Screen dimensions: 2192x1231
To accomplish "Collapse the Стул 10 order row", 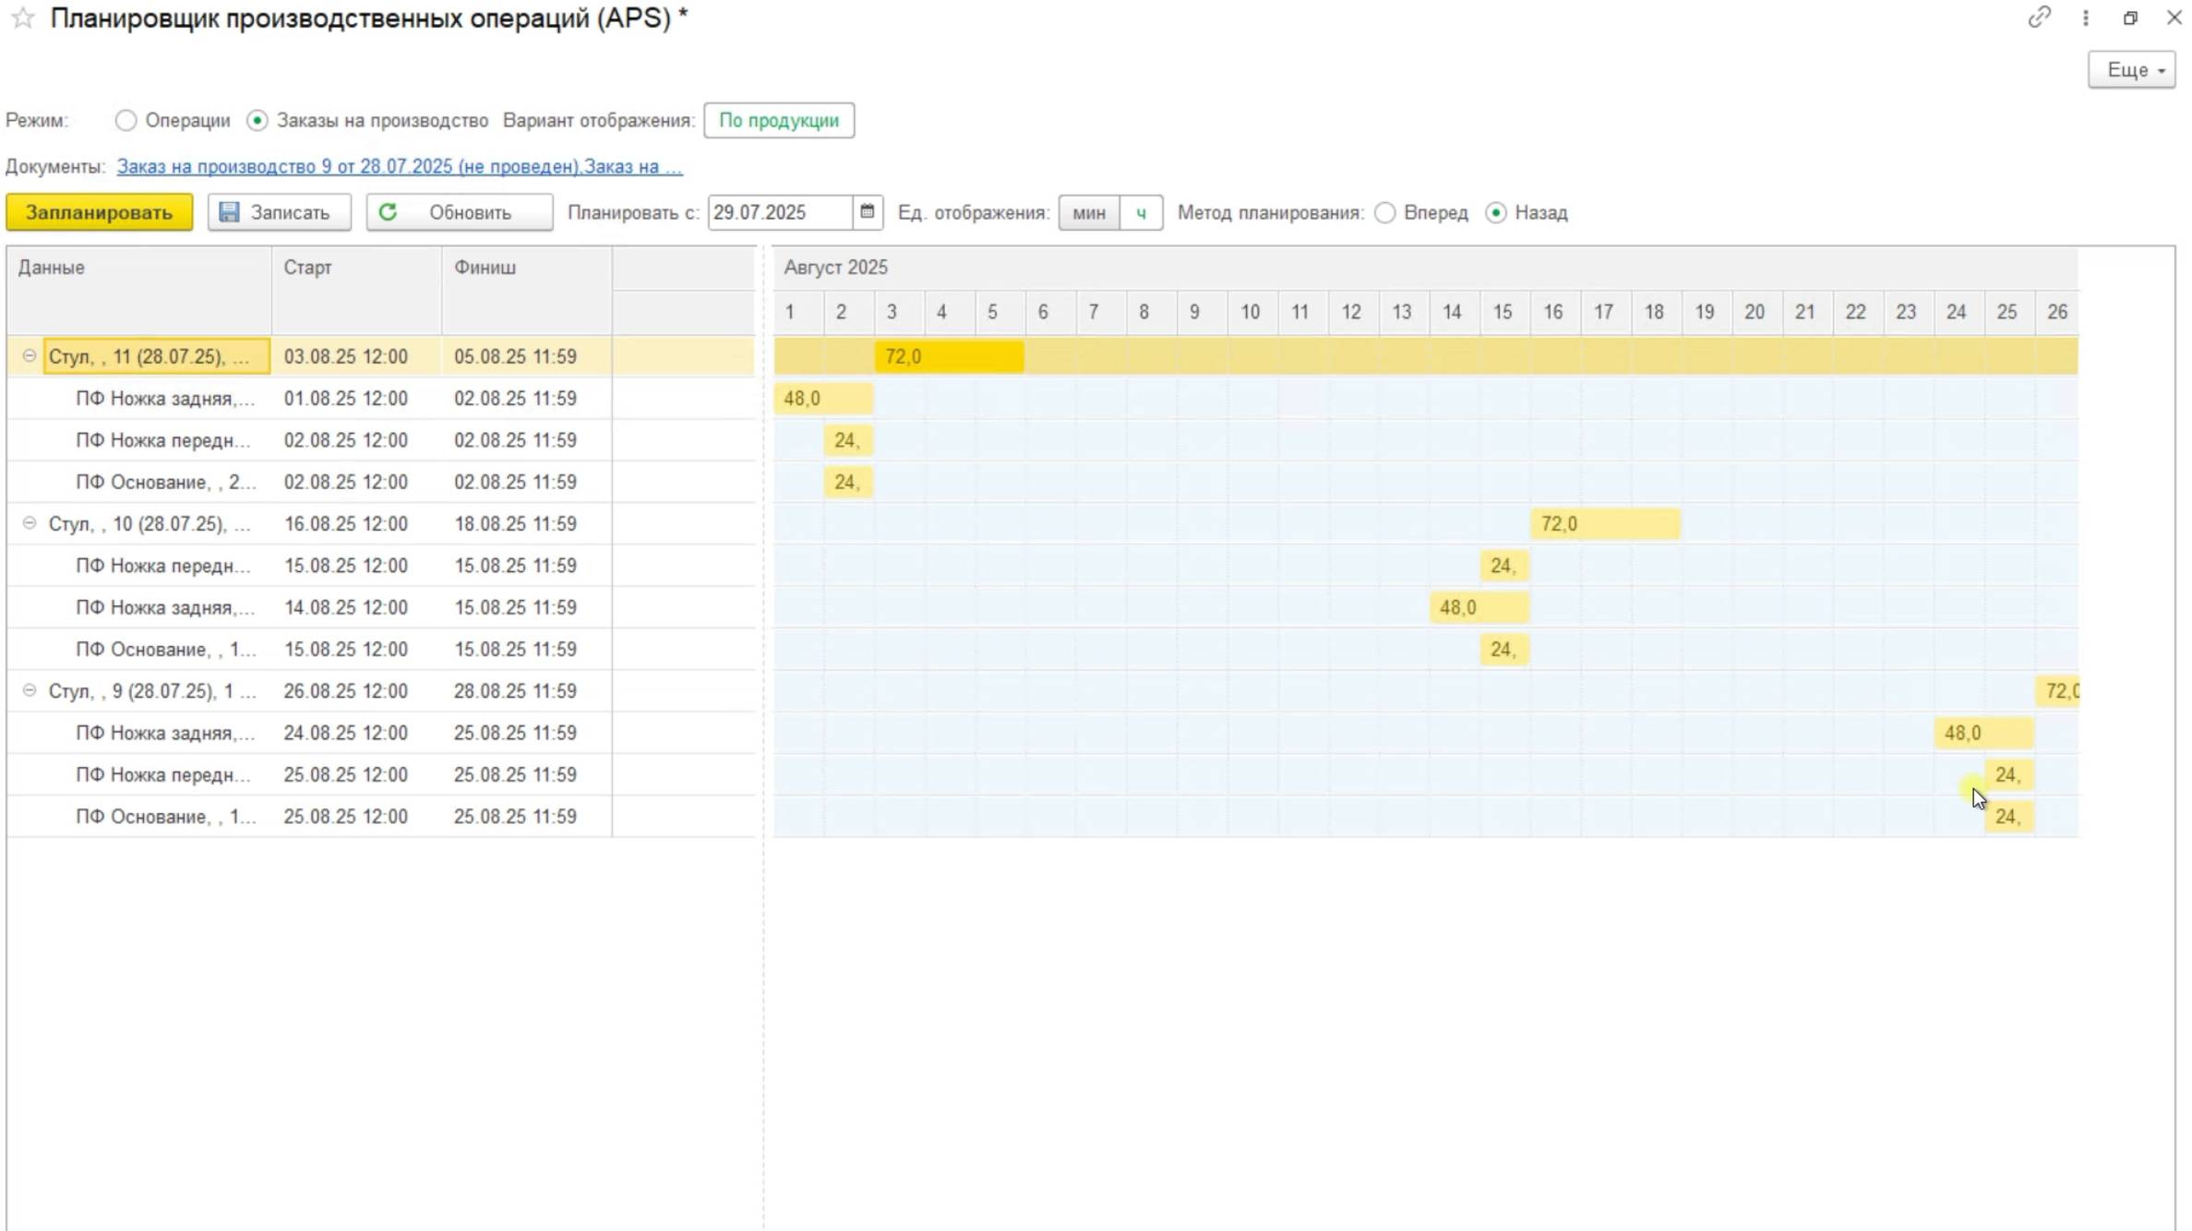I will (30, 523).
